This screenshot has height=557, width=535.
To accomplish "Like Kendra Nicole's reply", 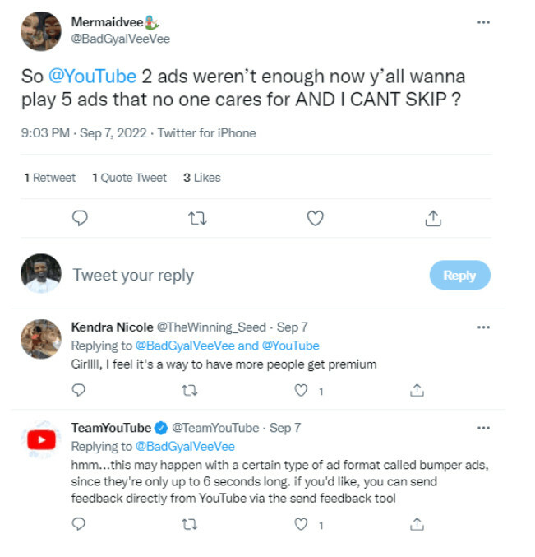I will 302,390.
